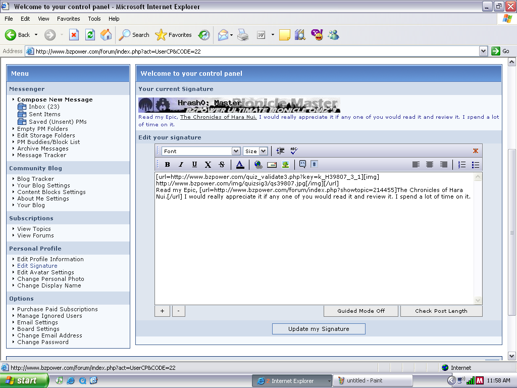
Task: Align text right in editor
Action: click(443, 164)
